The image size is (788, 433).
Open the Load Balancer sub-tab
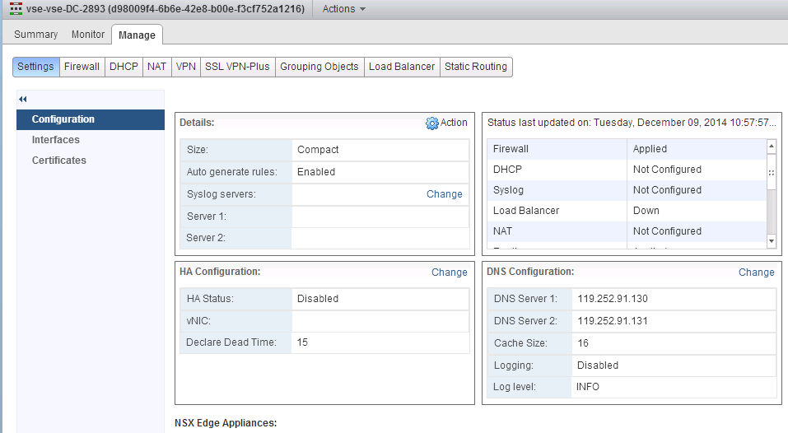(x=402, y=67)
